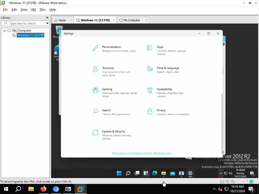Image resolution: width=259 pixels, height=194 pixels.
Task: Open Mail app in guest taskbar
Action: tap(172, 173)
